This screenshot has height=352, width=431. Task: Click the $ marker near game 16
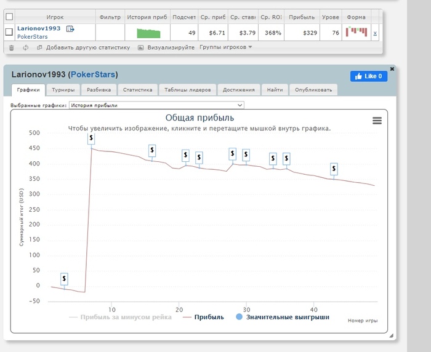coord(152,151)
